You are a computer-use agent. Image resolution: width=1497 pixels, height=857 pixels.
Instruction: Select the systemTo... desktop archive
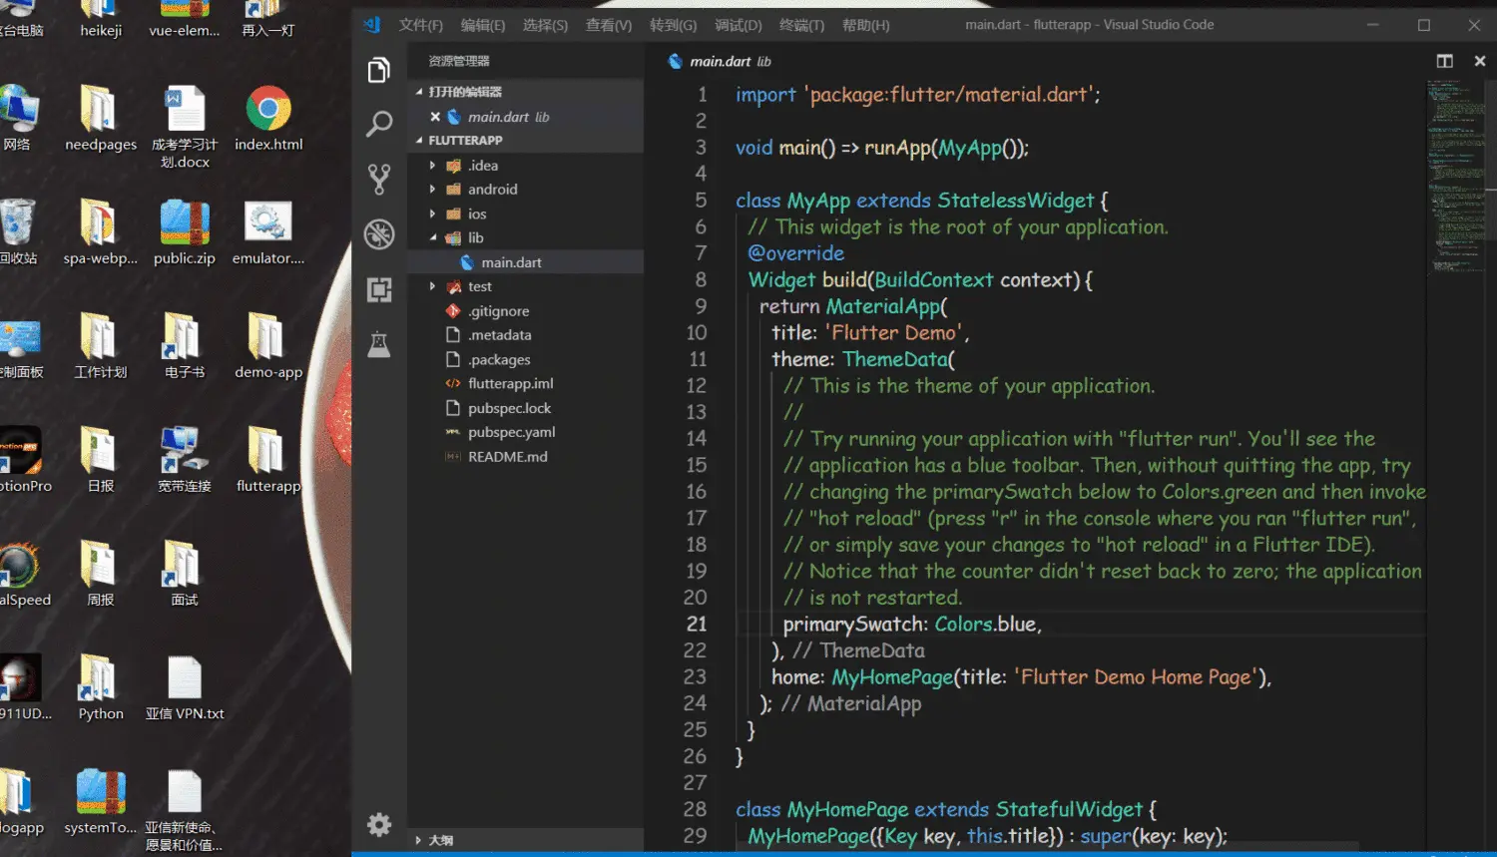[101, 802]
